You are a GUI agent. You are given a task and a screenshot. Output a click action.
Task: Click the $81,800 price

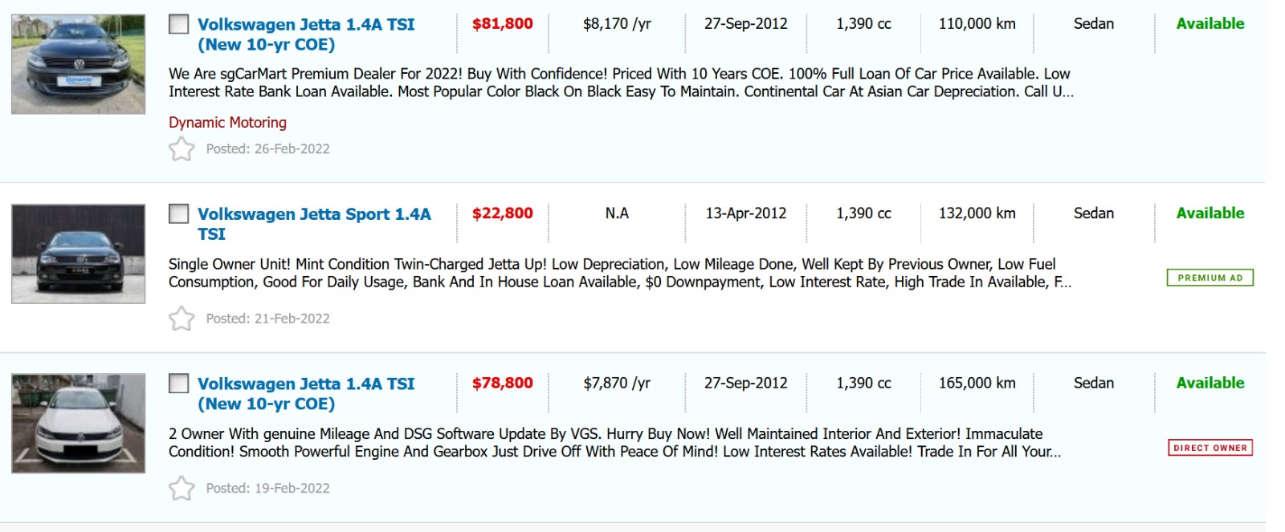[502, 24]
